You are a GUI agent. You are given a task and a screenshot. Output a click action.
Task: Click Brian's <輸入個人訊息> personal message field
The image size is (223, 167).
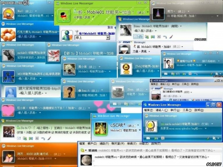[x=143, y=31]
